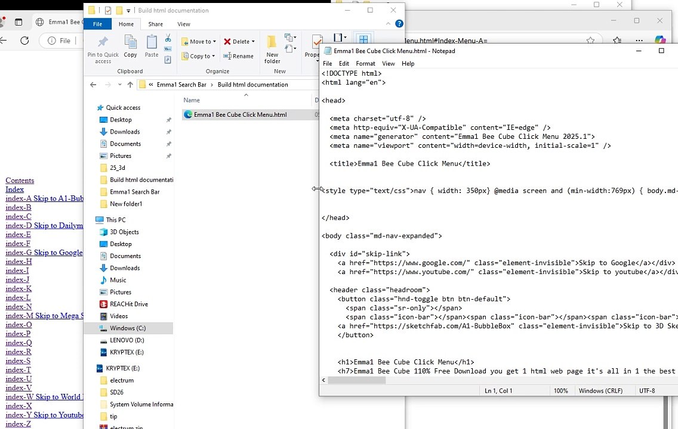678x429 pixels.
Task: Click Notepad horizontal scrollbar thumb
Action: tap(357, 380)
